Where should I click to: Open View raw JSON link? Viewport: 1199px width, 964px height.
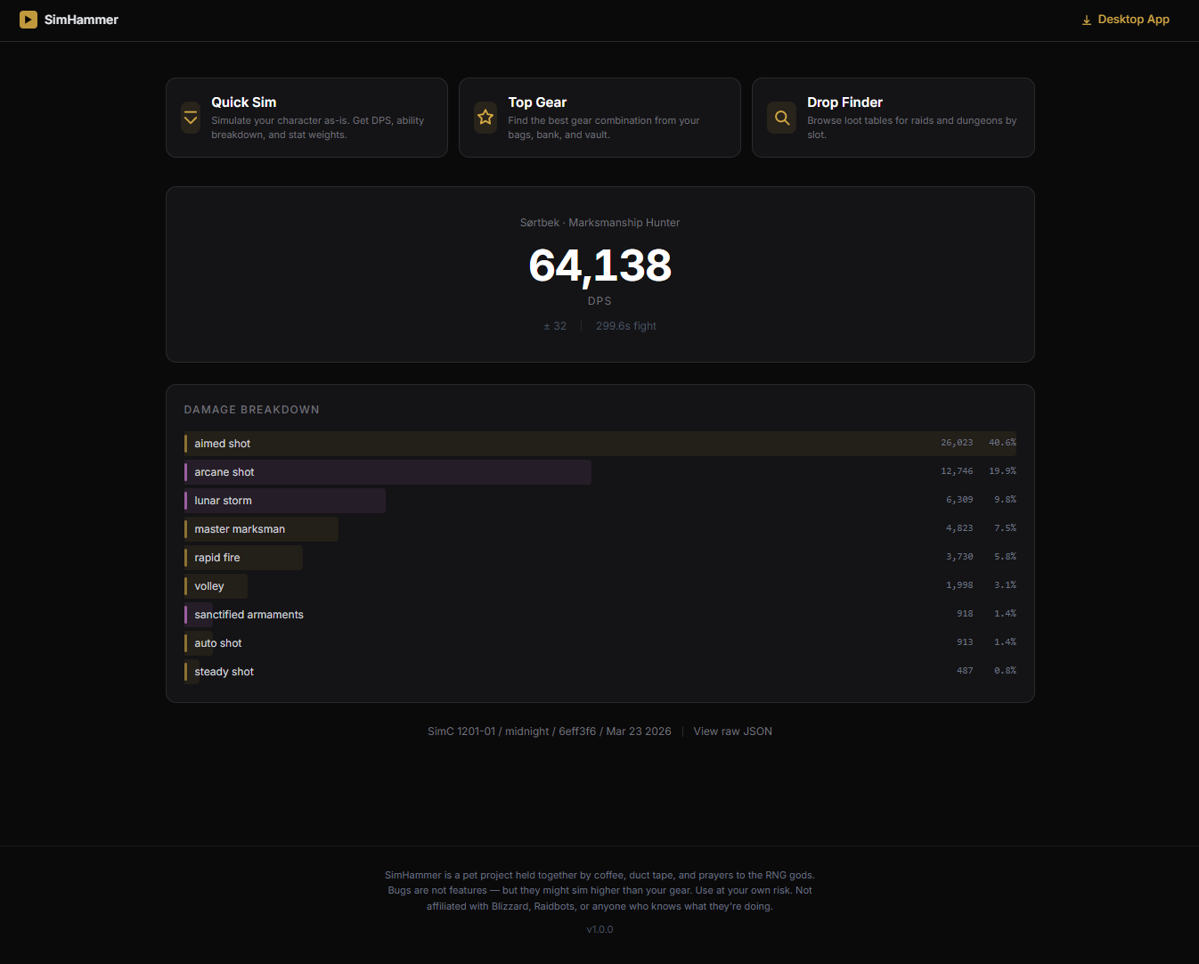(x=732, y=731)
